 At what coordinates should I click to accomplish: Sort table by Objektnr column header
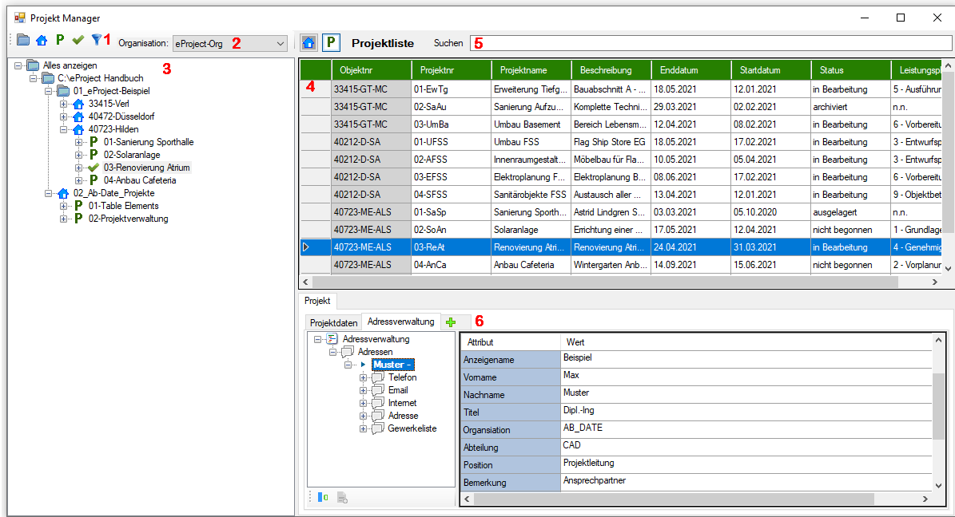[371, 70]
